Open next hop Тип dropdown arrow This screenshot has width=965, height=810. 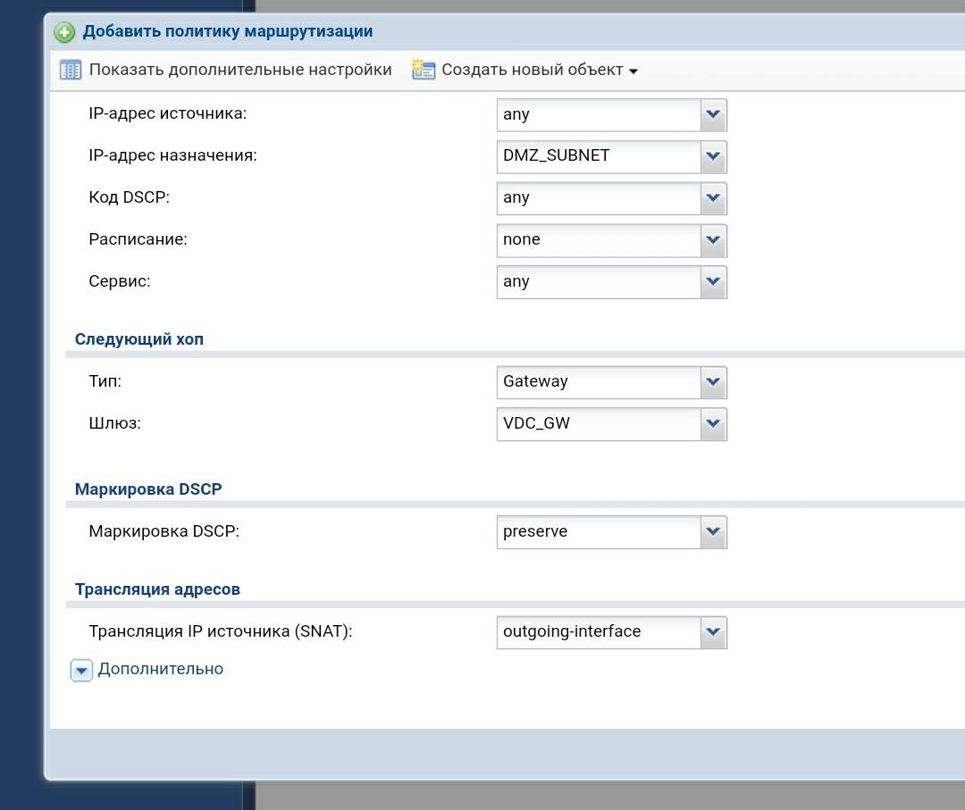713,382
